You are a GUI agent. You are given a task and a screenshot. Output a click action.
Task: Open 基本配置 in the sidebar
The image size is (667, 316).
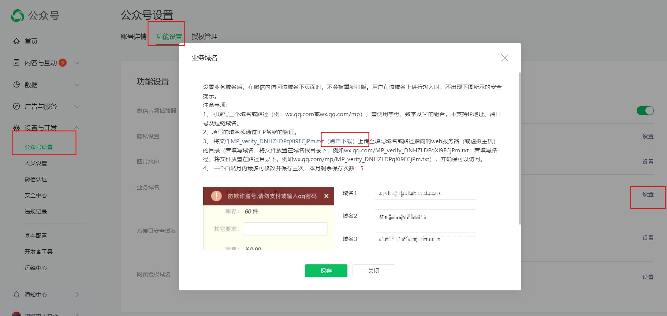pyautogui.click(x=36, y=235)
